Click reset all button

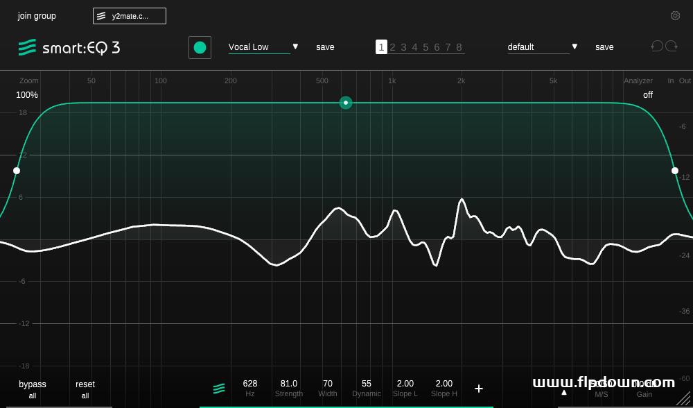[85, 389]
